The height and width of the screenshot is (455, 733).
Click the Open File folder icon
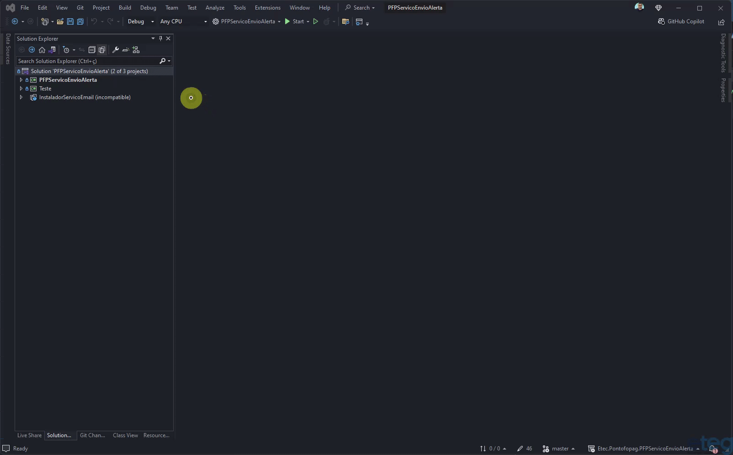coord(60,21)
